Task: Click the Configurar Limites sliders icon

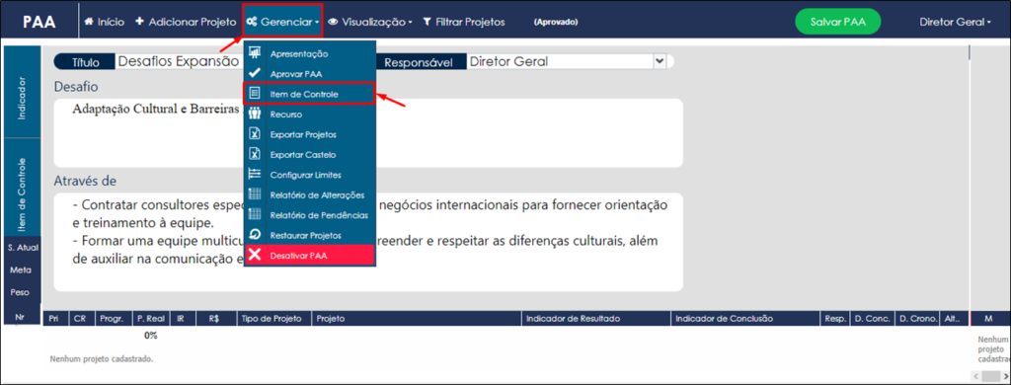Action: (255, 174)
